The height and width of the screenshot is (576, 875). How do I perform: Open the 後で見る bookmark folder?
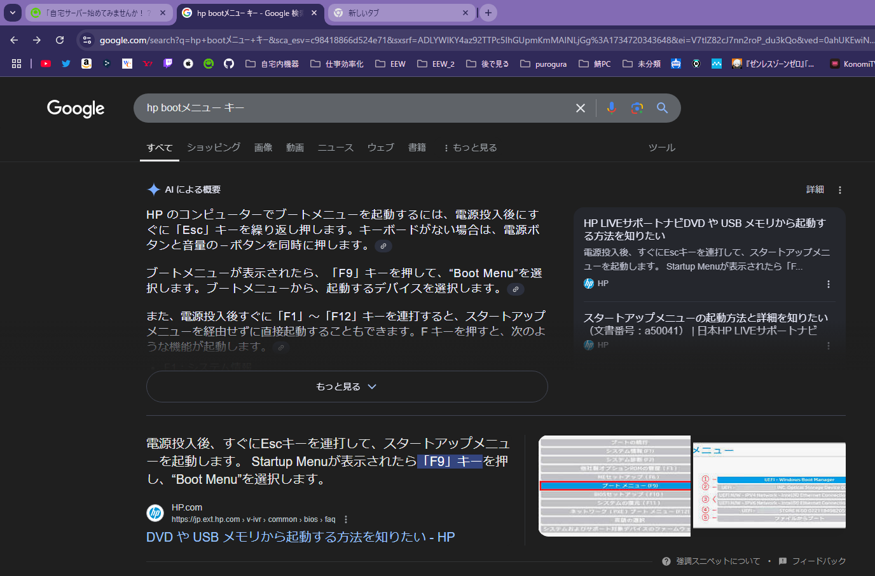pyautogui.click(x=488, y=64)
